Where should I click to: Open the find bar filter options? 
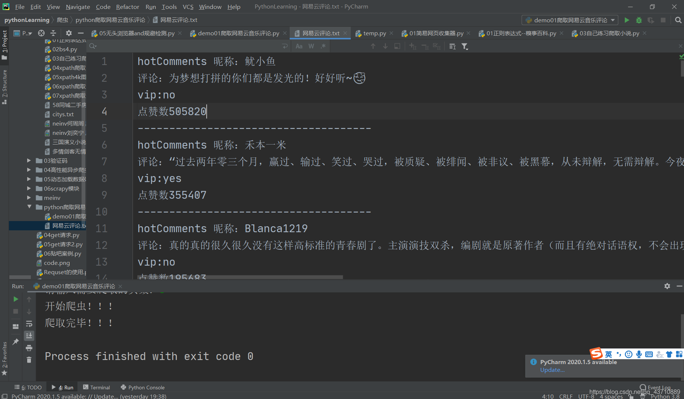(465, 46)
